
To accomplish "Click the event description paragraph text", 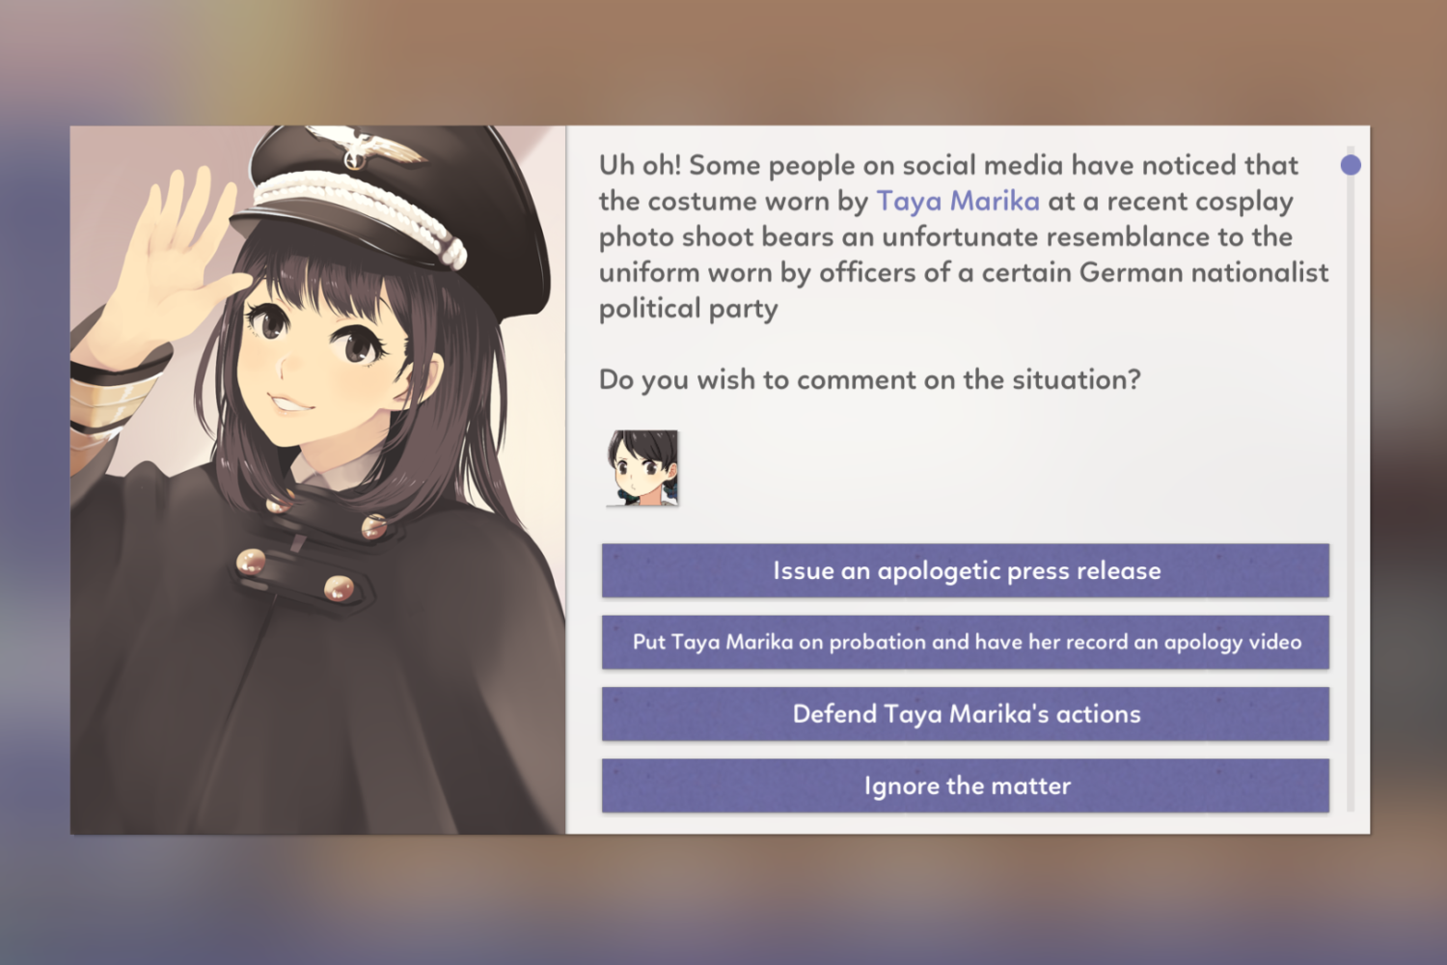I will coord(964,236).
